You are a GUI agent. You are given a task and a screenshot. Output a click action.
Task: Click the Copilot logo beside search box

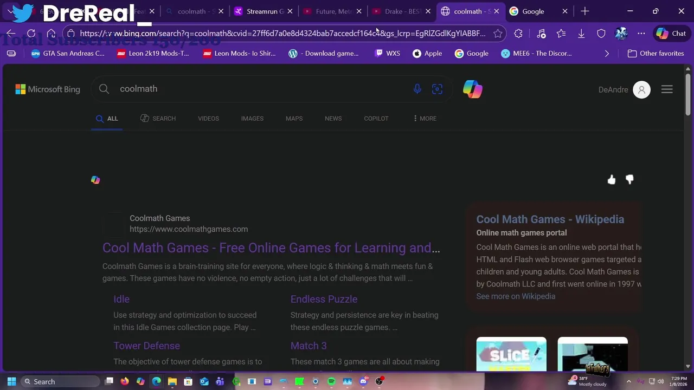473,89
